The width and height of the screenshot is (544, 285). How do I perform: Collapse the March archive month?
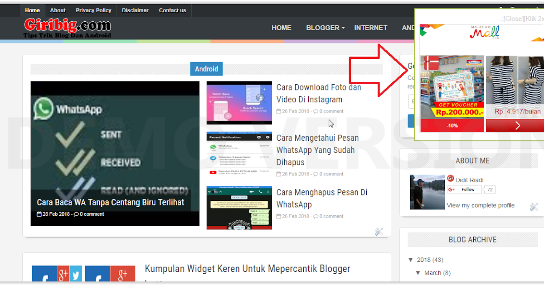click(418, 273)
